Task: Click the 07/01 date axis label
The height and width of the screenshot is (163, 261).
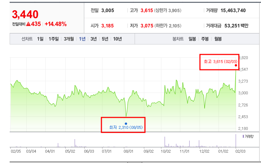Action: click(107, 151)
